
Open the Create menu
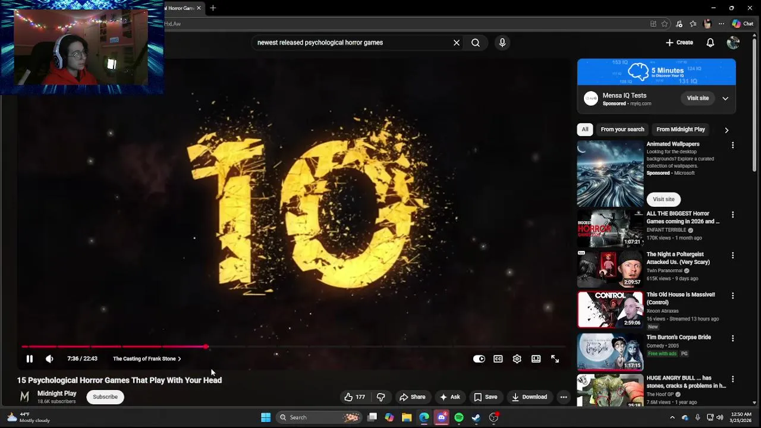[x=680, y=43]
